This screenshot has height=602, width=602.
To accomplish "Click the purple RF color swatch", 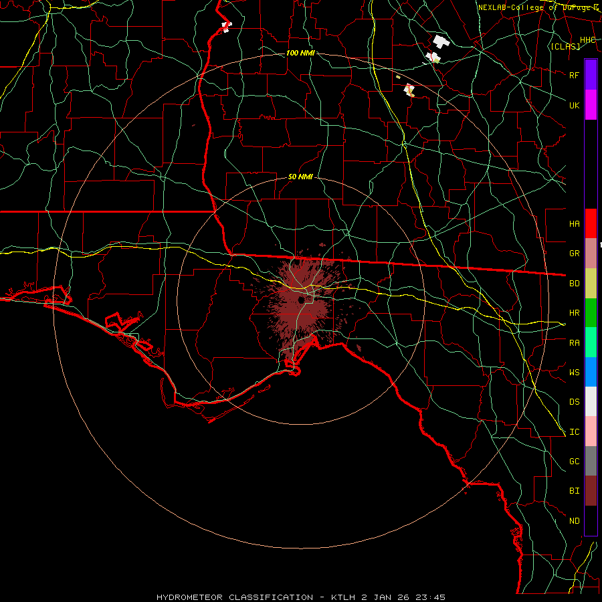I will point(591,75).
